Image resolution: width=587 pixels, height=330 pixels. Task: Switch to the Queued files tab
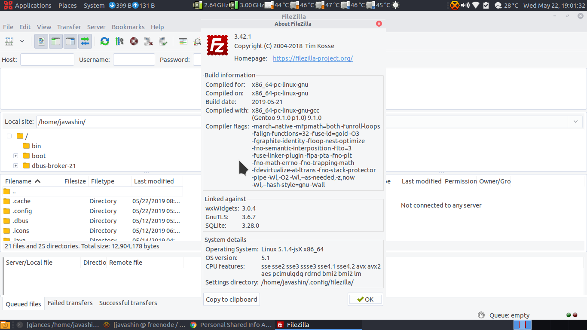point(23,304)
